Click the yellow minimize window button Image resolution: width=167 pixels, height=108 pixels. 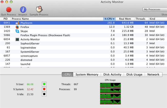pyautogui.click(x=7, y=2)
